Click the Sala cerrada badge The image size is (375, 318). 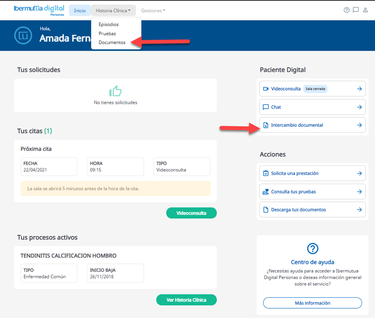(x=315, y=89)
